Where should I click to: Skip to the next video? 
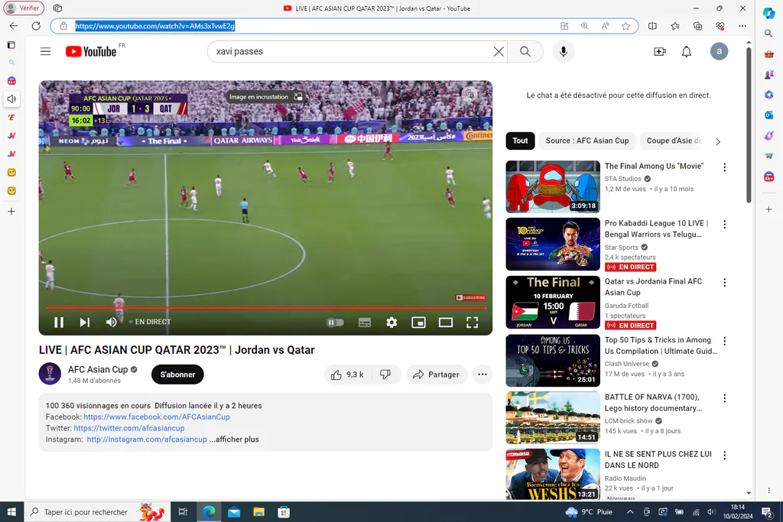(x=85, y=323)
